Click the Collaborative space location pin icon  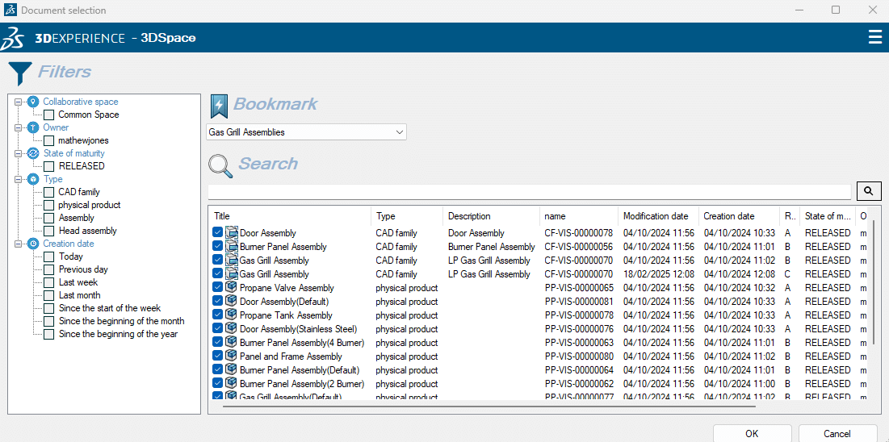(33, 102)
